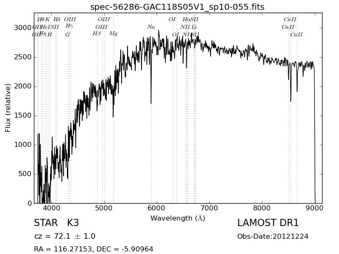This screenshot has height=254, width=339.
Task: Click the y-axis tick label 2500
Action: [x=23, y=57]
